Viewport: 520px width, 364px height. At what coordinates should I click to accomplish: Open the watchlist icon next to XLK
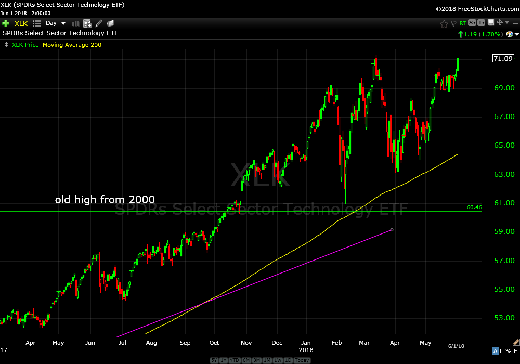click(x=36, y=23)
